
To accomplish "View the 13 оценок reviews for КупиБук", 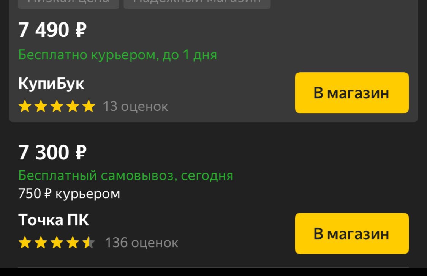I will click(x=135, y=106).
